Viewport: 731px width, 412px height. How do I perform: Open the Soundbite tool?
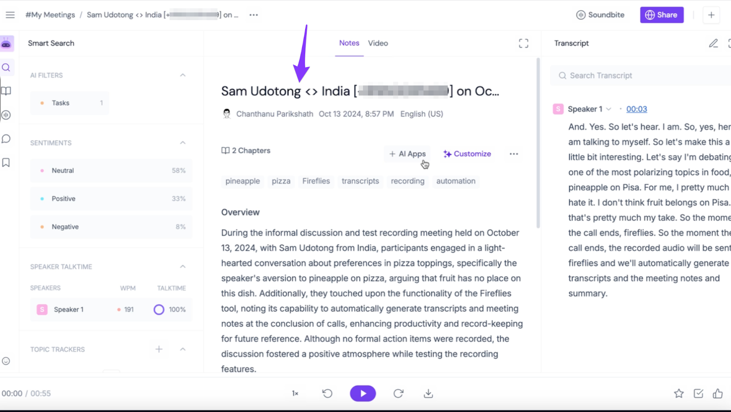pos(600,15)
